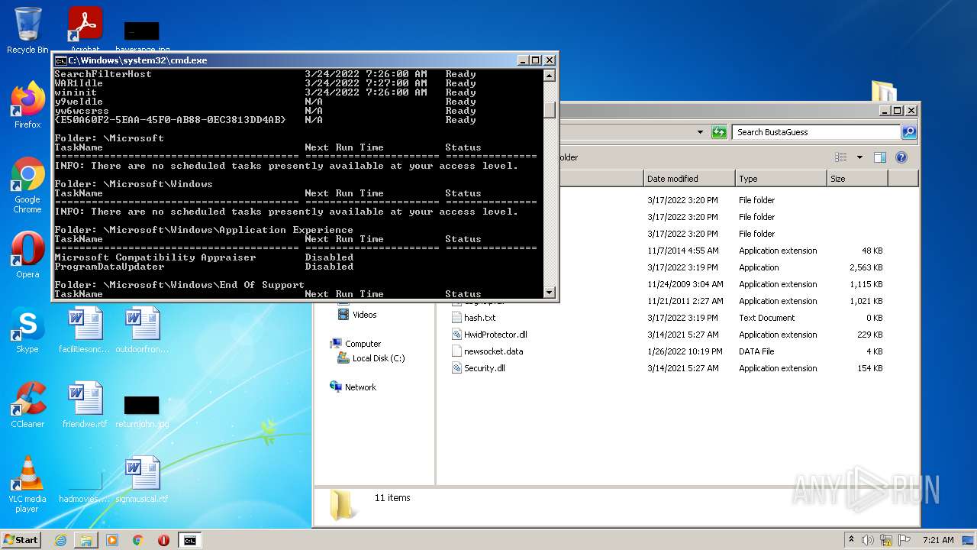
Task: Open the Action Center flag icon
Action: click(904, 540)
